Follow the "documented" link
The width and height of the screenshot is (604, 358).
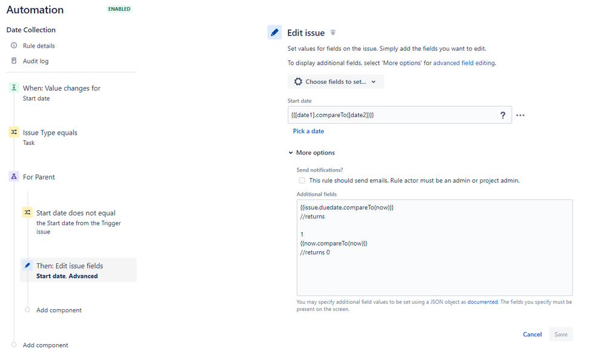tap(482, 302)
